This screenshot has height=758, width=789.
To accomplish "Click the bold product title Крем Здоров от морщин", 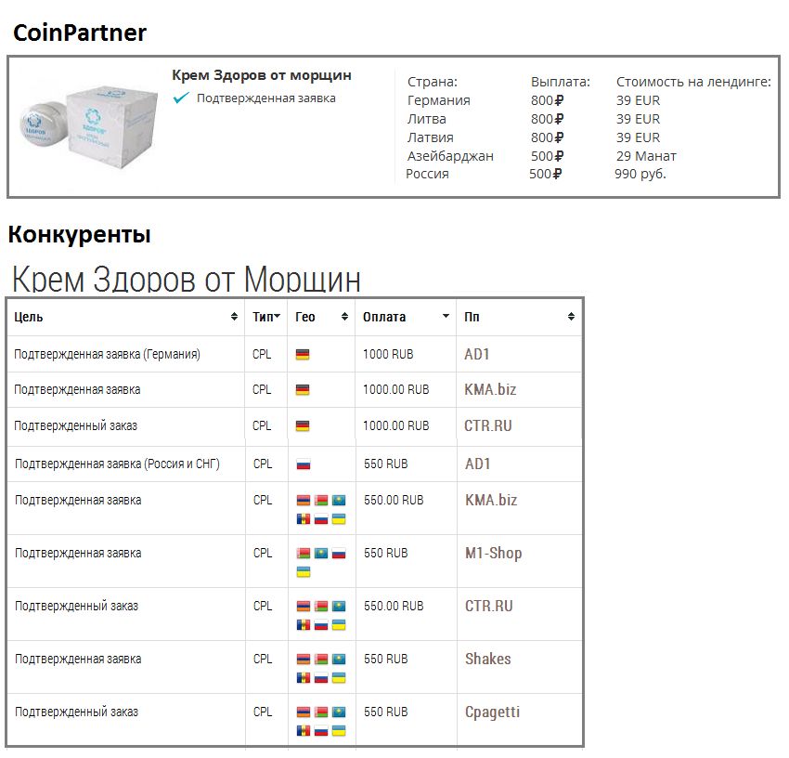I will 262,75.
